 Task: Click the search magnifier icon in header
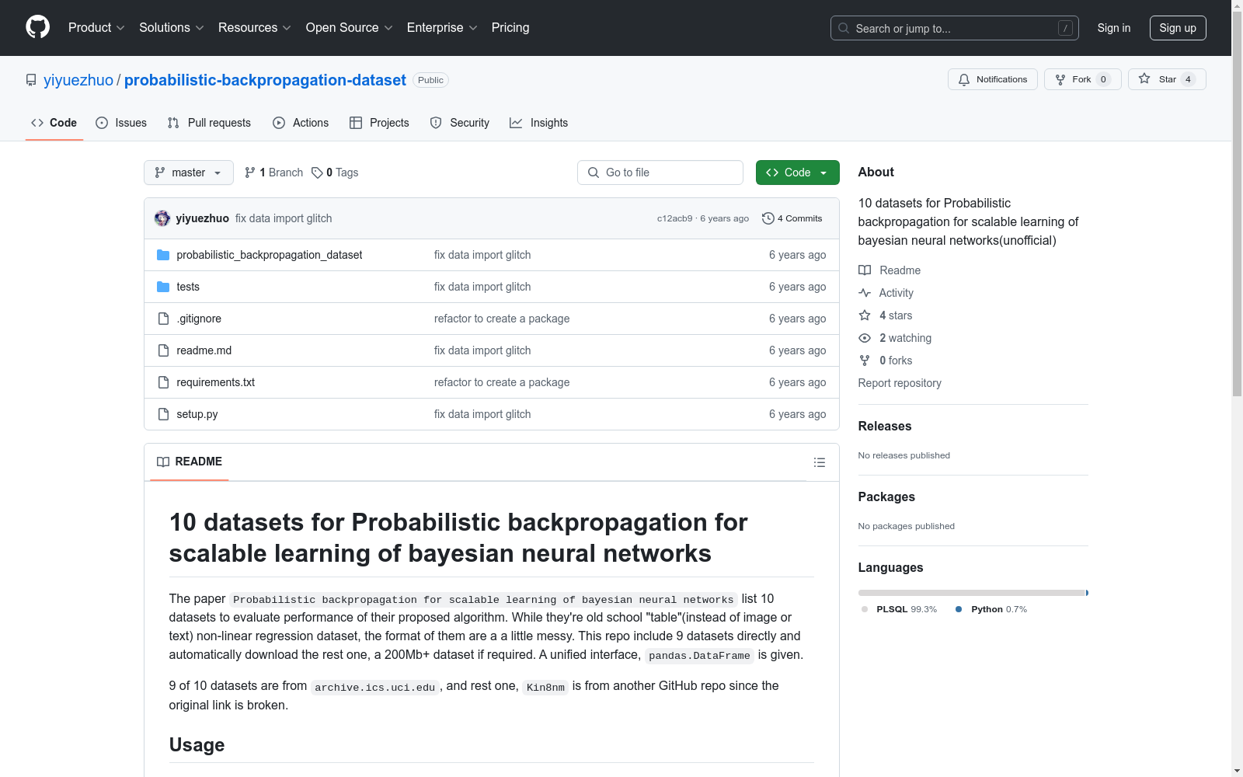point(844,28)
